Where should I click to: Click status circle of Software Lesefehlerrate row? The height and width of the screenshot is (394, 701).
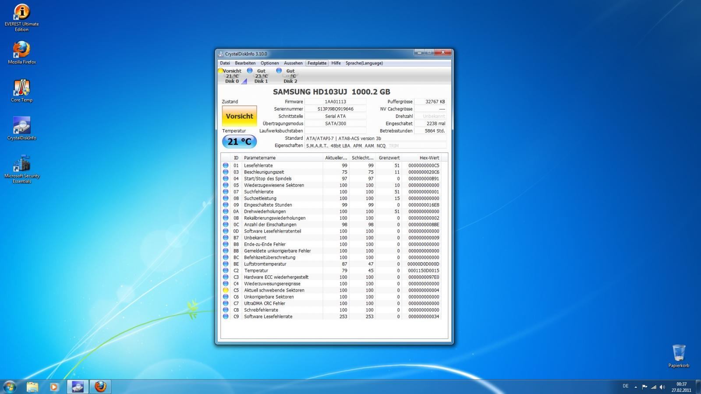(226, 317)
